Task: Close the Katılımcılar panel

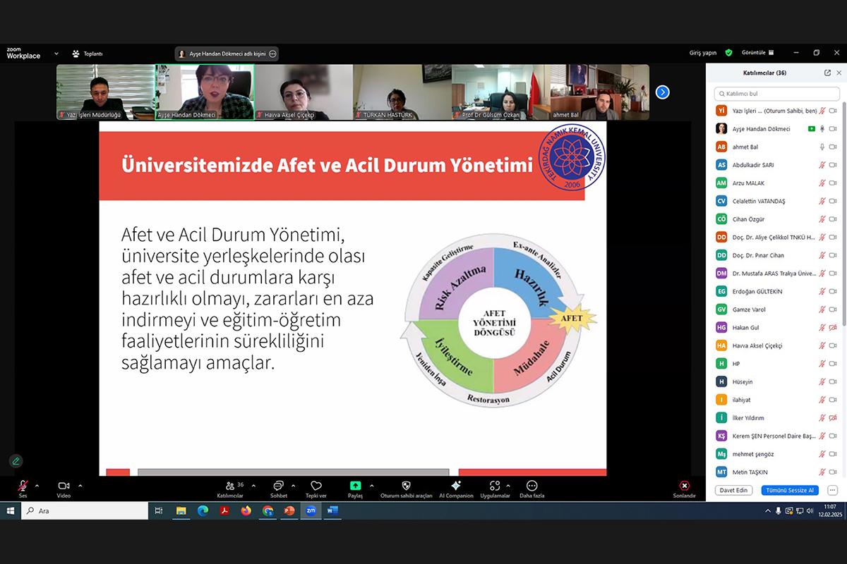Action: [839, 73]
